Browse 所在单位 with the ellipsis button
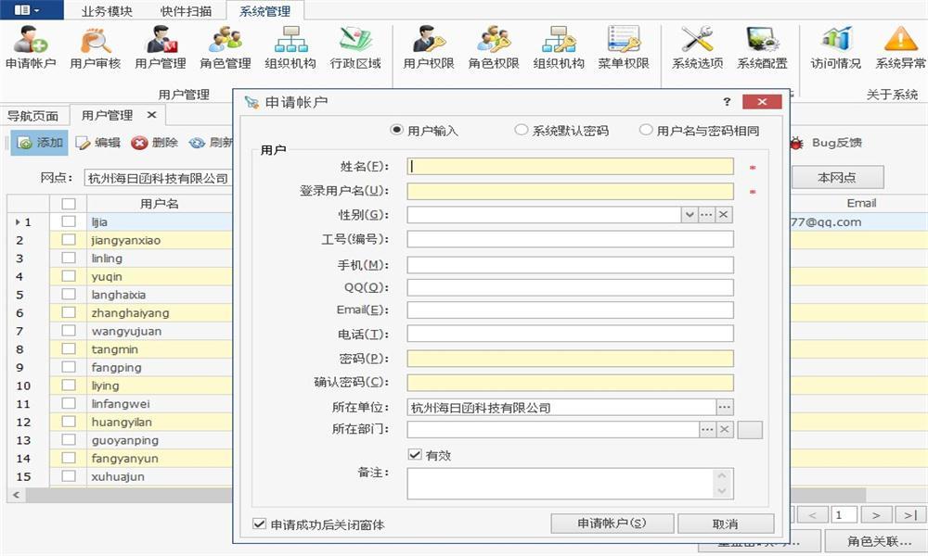Image resolution: width=928 pixels, height=556 pixels. (725, 407)
